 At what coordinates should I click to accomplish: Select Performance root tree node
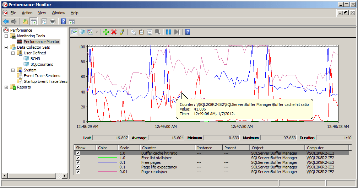click(21, 30)
